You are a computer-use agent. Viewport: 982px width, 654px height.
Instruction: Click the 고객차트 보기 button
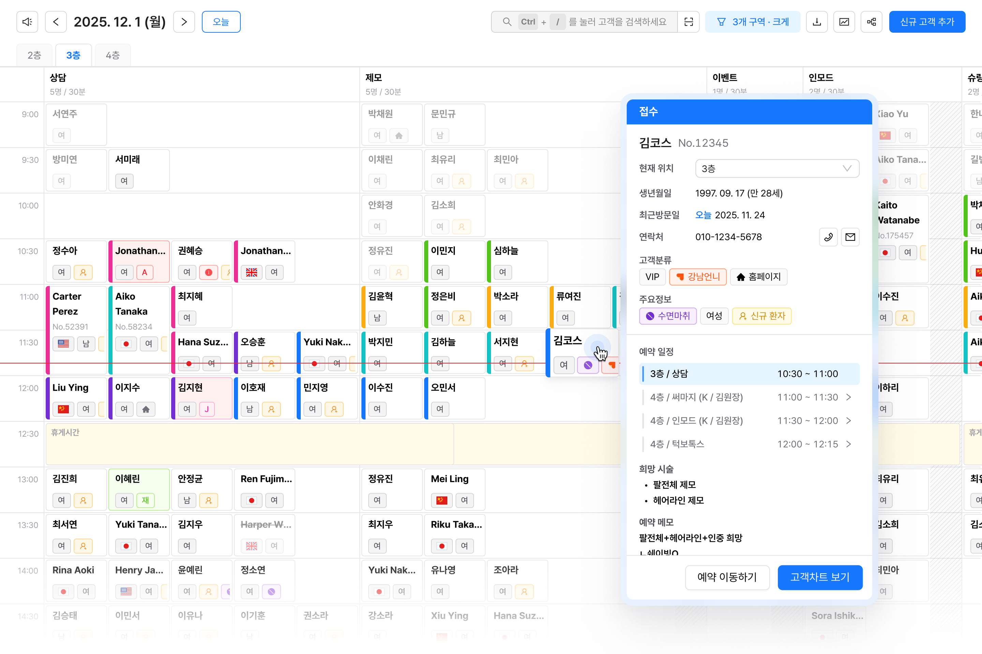820,577
